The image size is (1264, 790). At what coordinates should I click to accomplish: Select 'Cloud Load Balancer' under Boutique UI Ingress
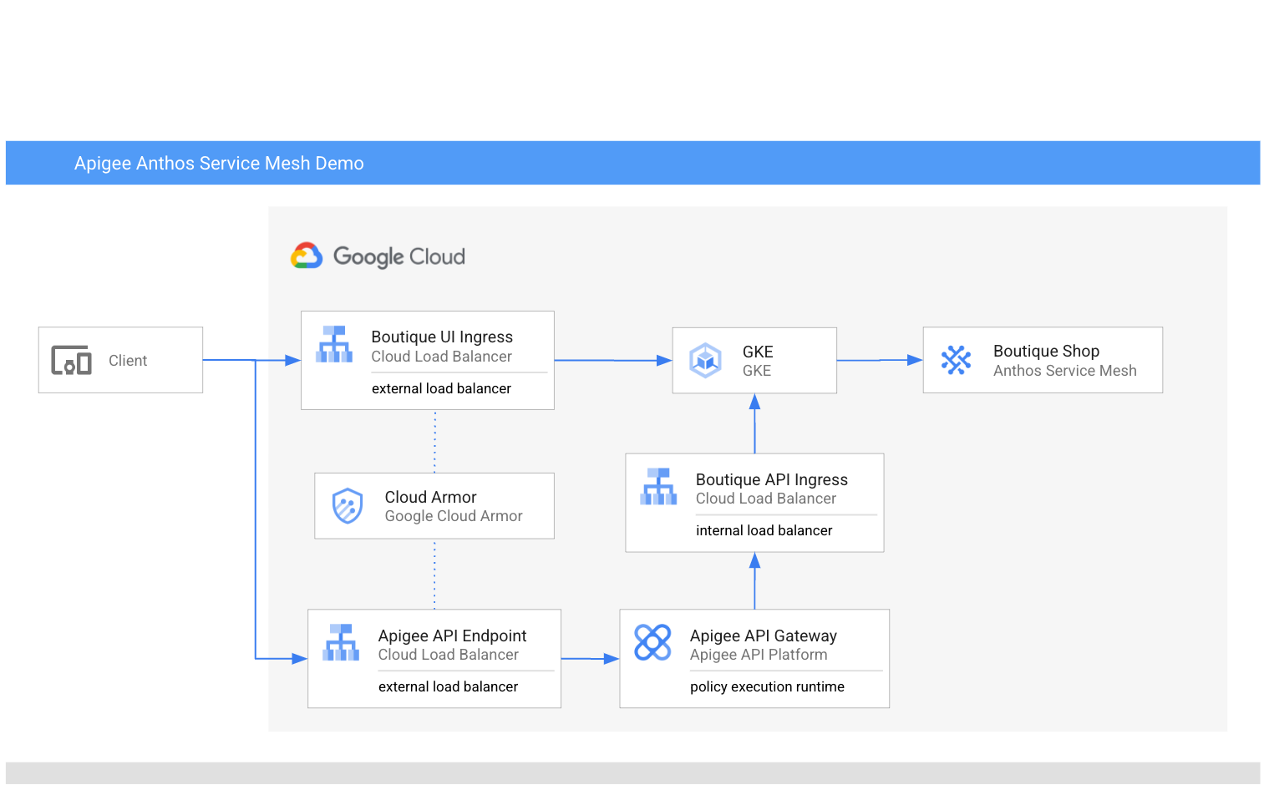441,357
